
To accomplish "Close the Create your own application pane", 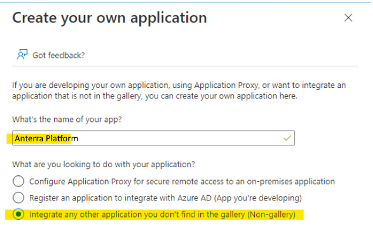I will coord(348,18).
